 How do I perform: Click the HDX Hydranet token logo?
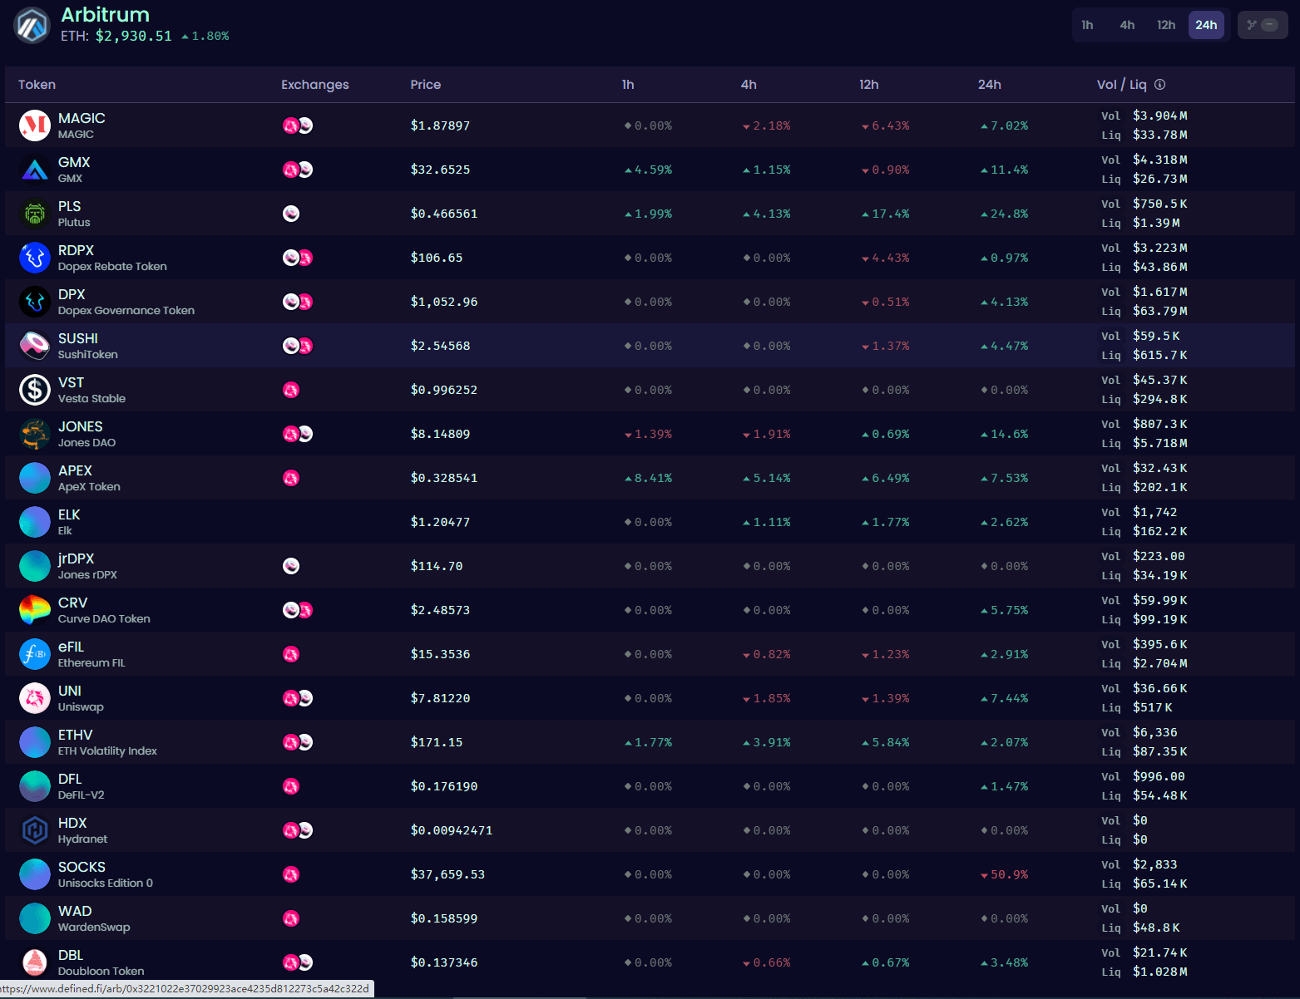pyautogui.click(x=35, y=830)
